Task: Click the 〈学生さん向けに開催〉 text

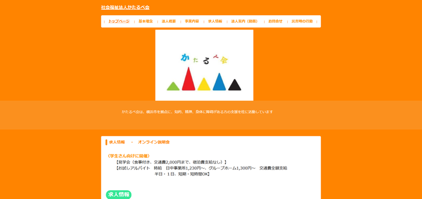Action: tap(128, 156)
